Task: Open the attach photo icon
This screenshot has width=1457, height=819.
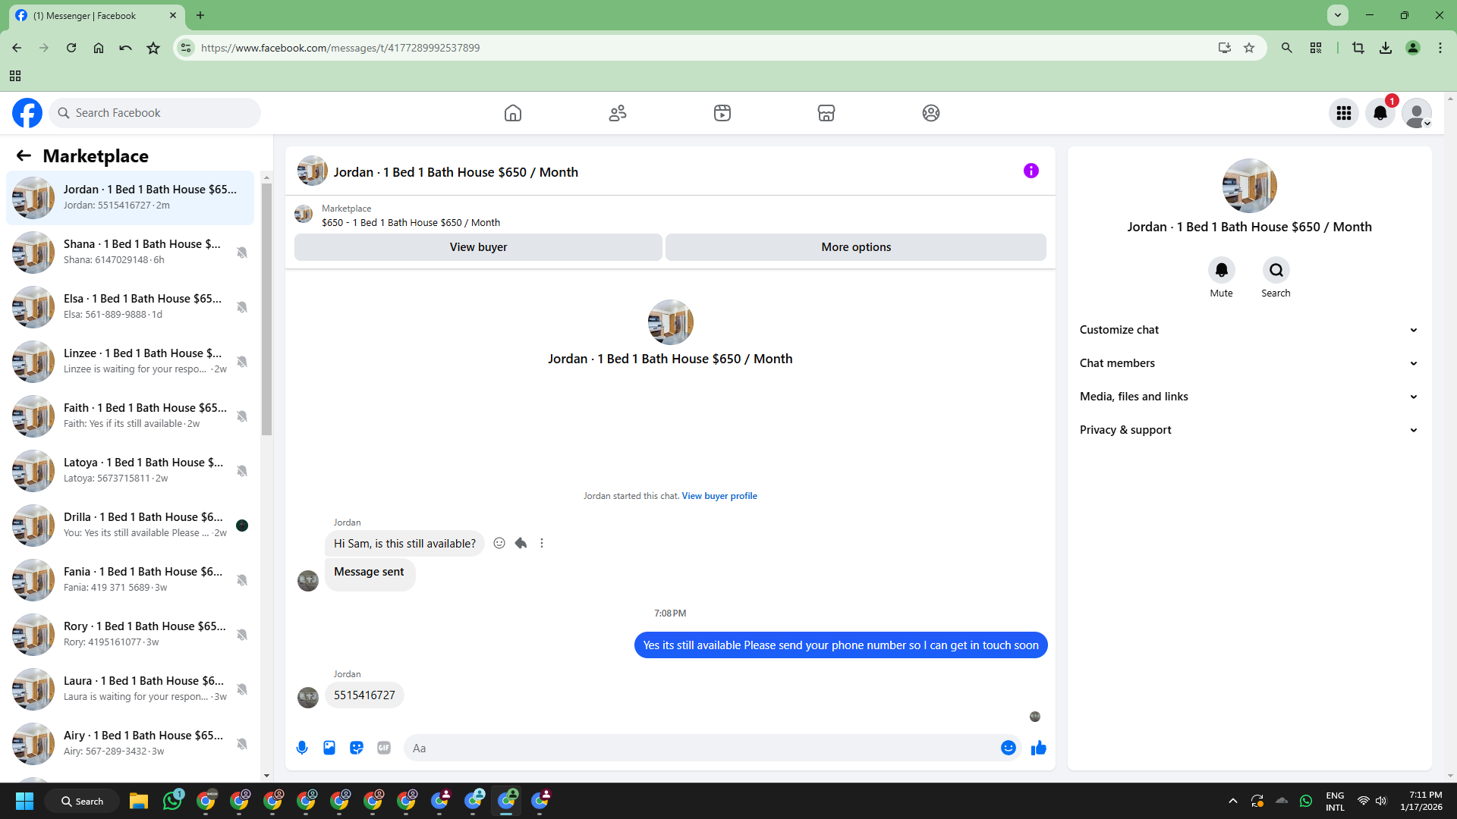Action: pos(329,748)
